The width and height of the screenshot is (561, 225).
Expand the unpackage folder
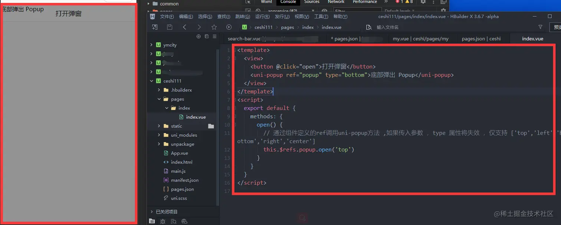point(159,144)
